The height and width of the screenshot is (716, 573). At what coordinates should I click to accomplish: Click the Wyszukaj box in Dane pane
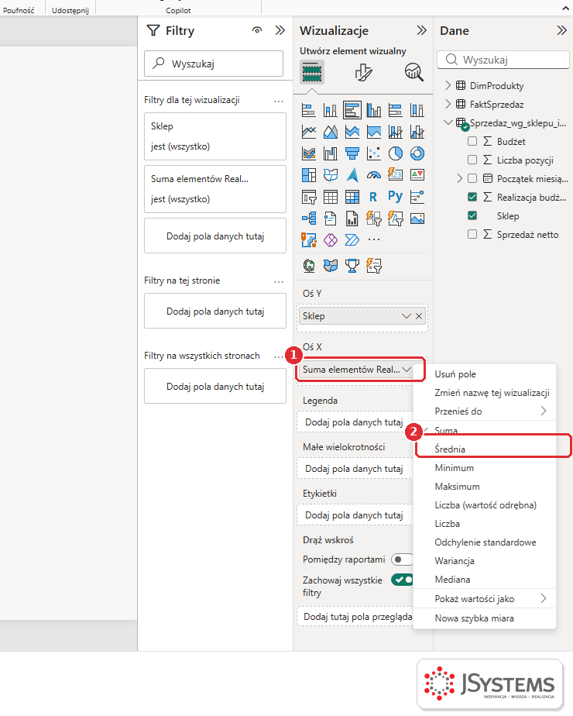pos(503,60)
